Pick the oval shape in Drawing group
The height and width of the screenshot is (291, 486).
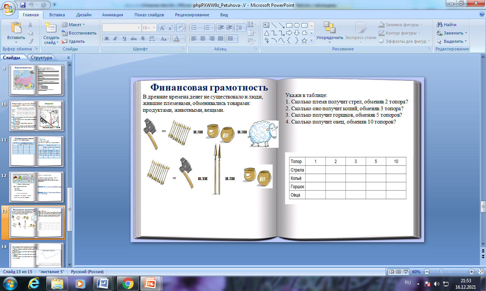point(297,25)
